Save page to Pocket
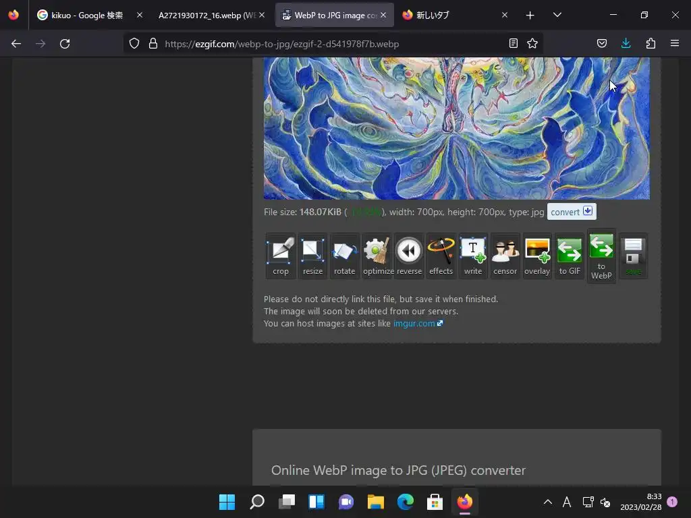Image resolution: width=691 pixels, height=518 pixels. click(x=601, y=44)
